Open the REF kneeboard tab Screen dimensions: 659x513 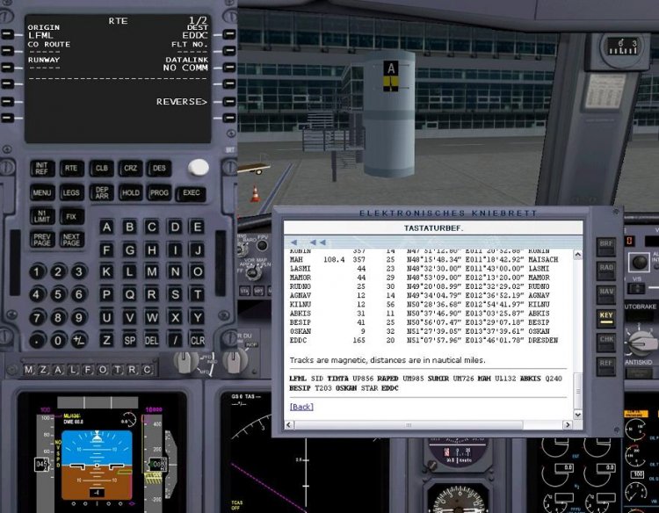click(606, 365)
